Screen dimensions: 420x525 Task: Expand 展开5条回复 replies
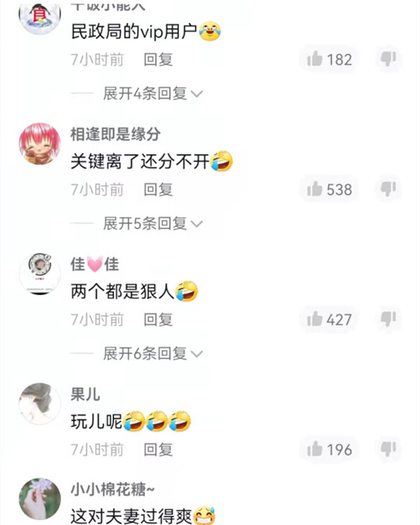[153, 223]
